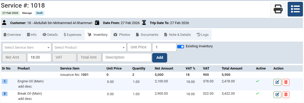Click the Add button
Viewport: 304px width, 103px height.
160,58
